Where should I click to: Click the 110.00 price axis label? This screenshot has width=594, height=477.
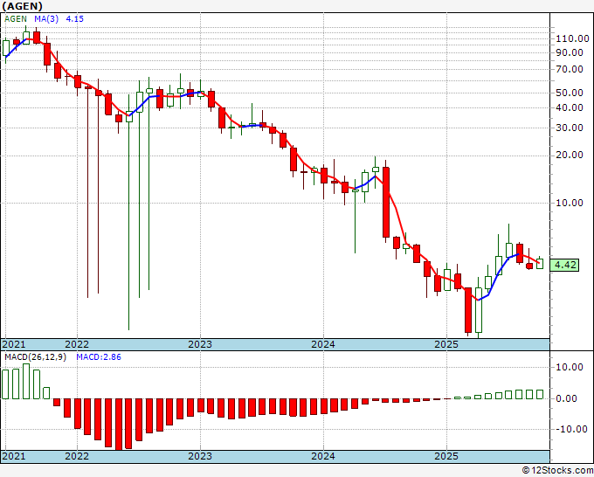coord(572,38)
